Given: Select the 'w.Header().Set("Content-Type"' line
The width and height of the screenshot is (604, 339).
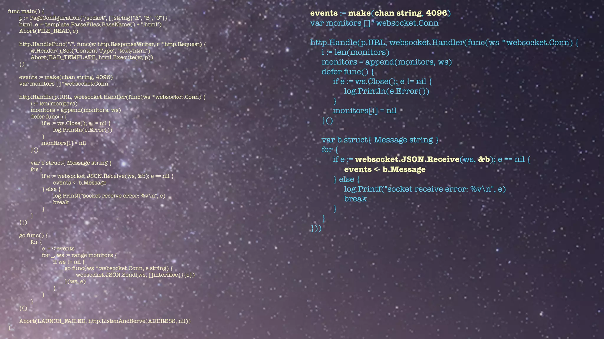Looking at the screenshot, I should coord(91,51).
